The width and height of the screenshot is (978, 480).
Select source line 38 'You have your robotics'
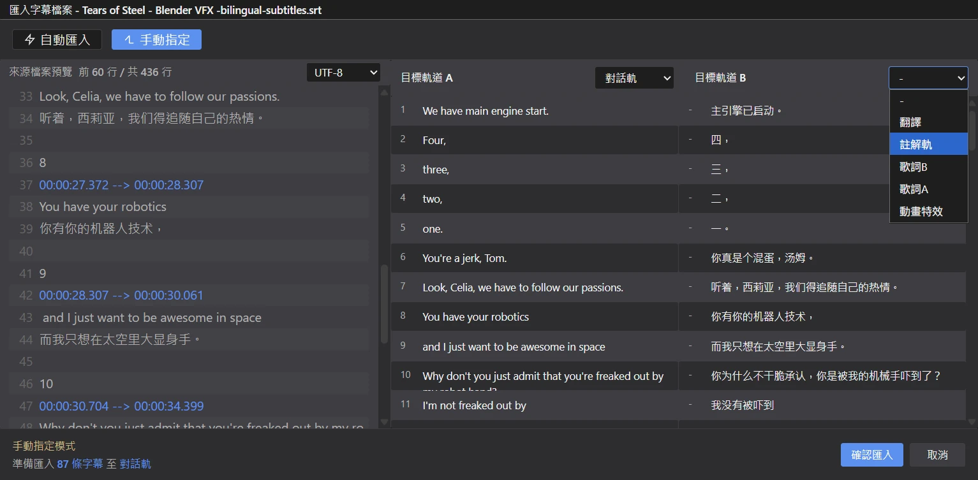pyautogui.click(x=189, y=207)
